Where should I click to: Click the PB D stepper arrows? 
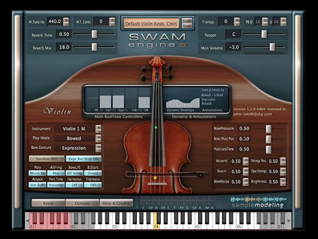264,22
